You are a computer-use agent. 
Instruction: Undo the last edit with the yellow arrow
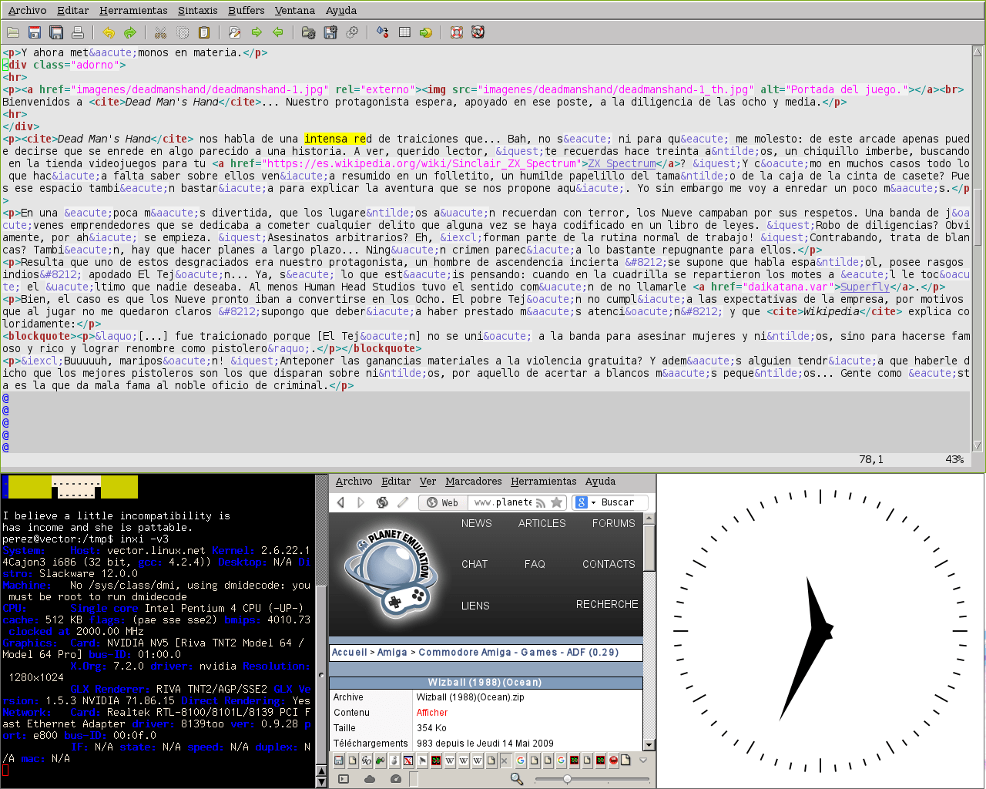pyautogui.click(x=109, y=32)
